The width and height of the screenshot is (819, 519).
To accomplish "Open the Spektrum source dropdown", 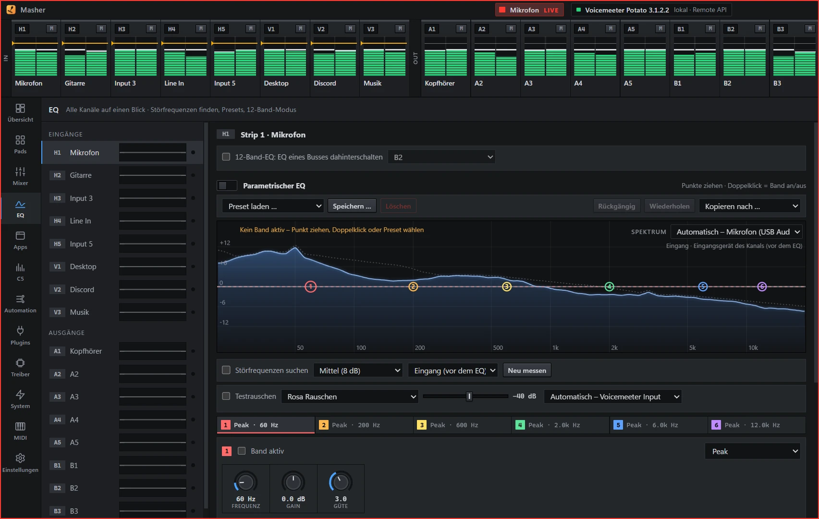I will (x=736, y=232).
